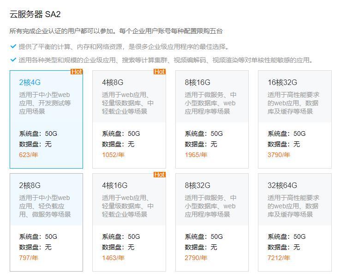The height and width of the screenshot is (279, 341).
Task: Click Hot badge on 2核4G card
Action: pyautogui.click(x=77, y=72)
